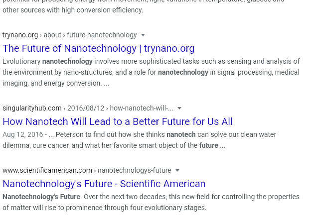309x224 pixels.
Task: Click bold 'nanotech' word in singularityhub snippet
Action: 181,134
